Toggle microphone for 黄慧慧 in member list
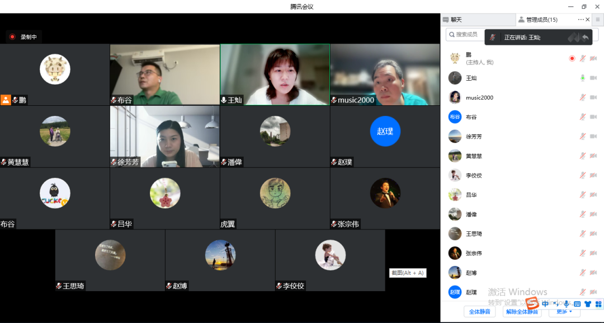The height and width of the screenshot is (323, 604). coord(582,156)
